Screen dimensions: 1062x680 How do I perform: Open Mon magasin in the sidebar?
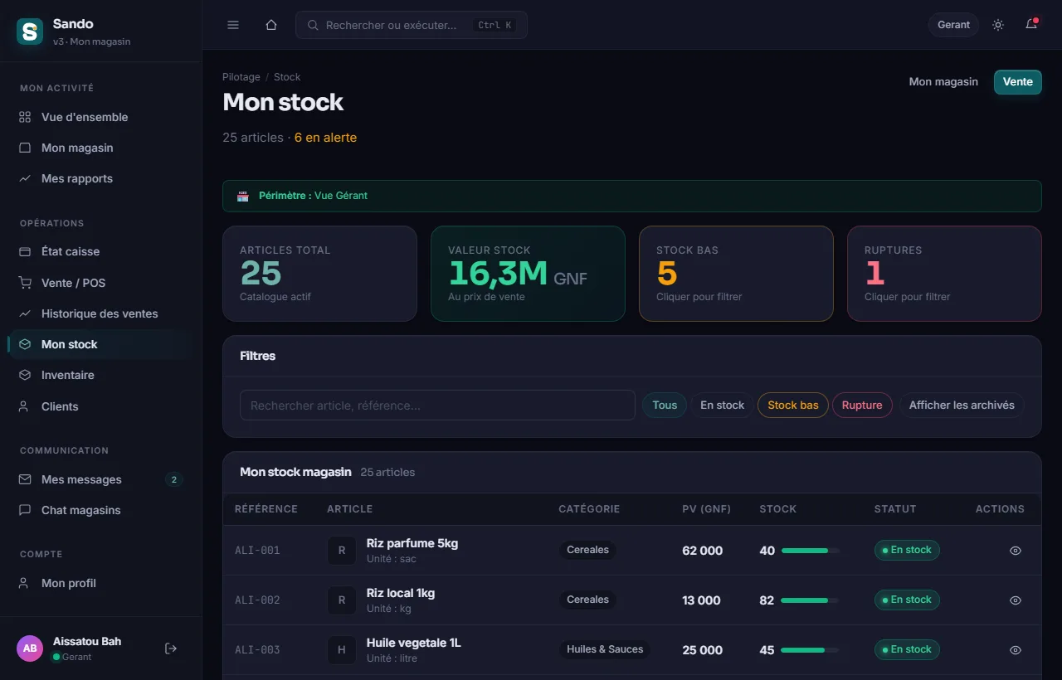point(101,148)
